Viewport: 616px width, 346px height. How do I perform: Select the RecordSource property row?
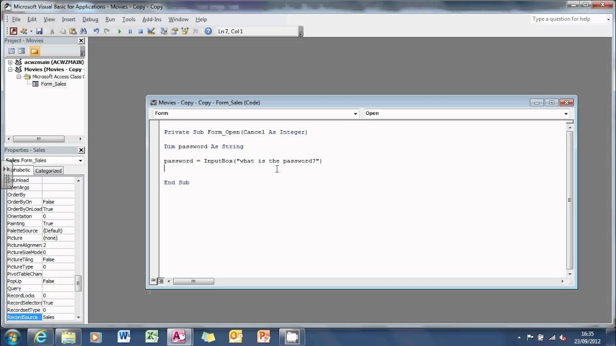[x=41, y=317]
